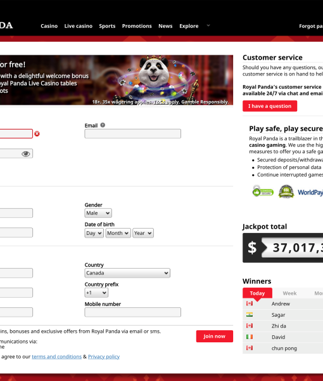Click the Email help info icon
Screen dimensions: 323x381
click(103, 125)
